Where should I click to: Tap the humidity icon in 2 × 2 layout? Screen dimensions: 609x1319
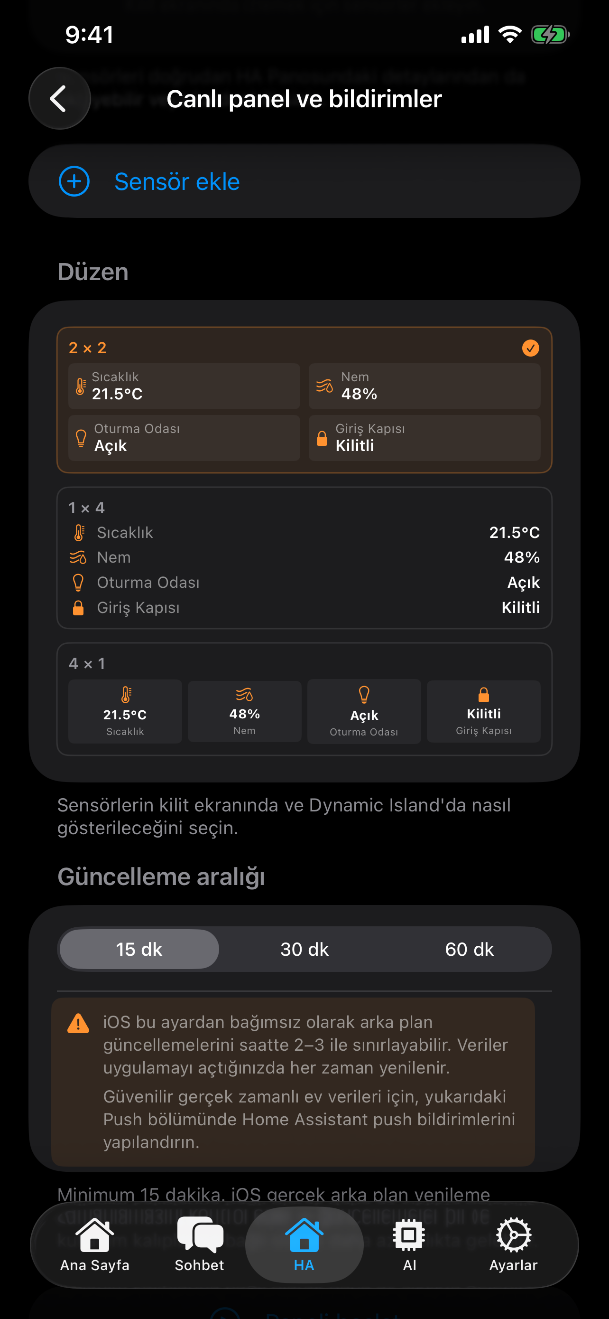tap(325, 386)
